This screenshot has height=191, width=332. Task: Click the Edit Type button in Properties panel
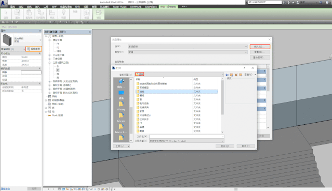click(34, 49)
